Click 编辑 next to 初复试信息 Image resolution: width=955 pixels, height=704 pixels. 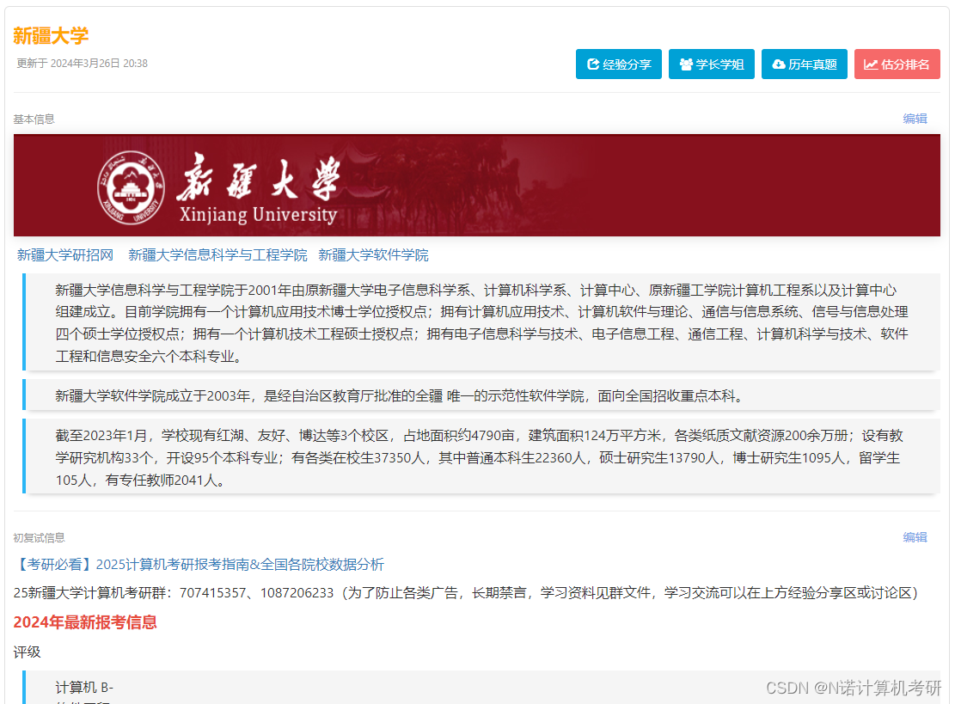click(915, 537)
